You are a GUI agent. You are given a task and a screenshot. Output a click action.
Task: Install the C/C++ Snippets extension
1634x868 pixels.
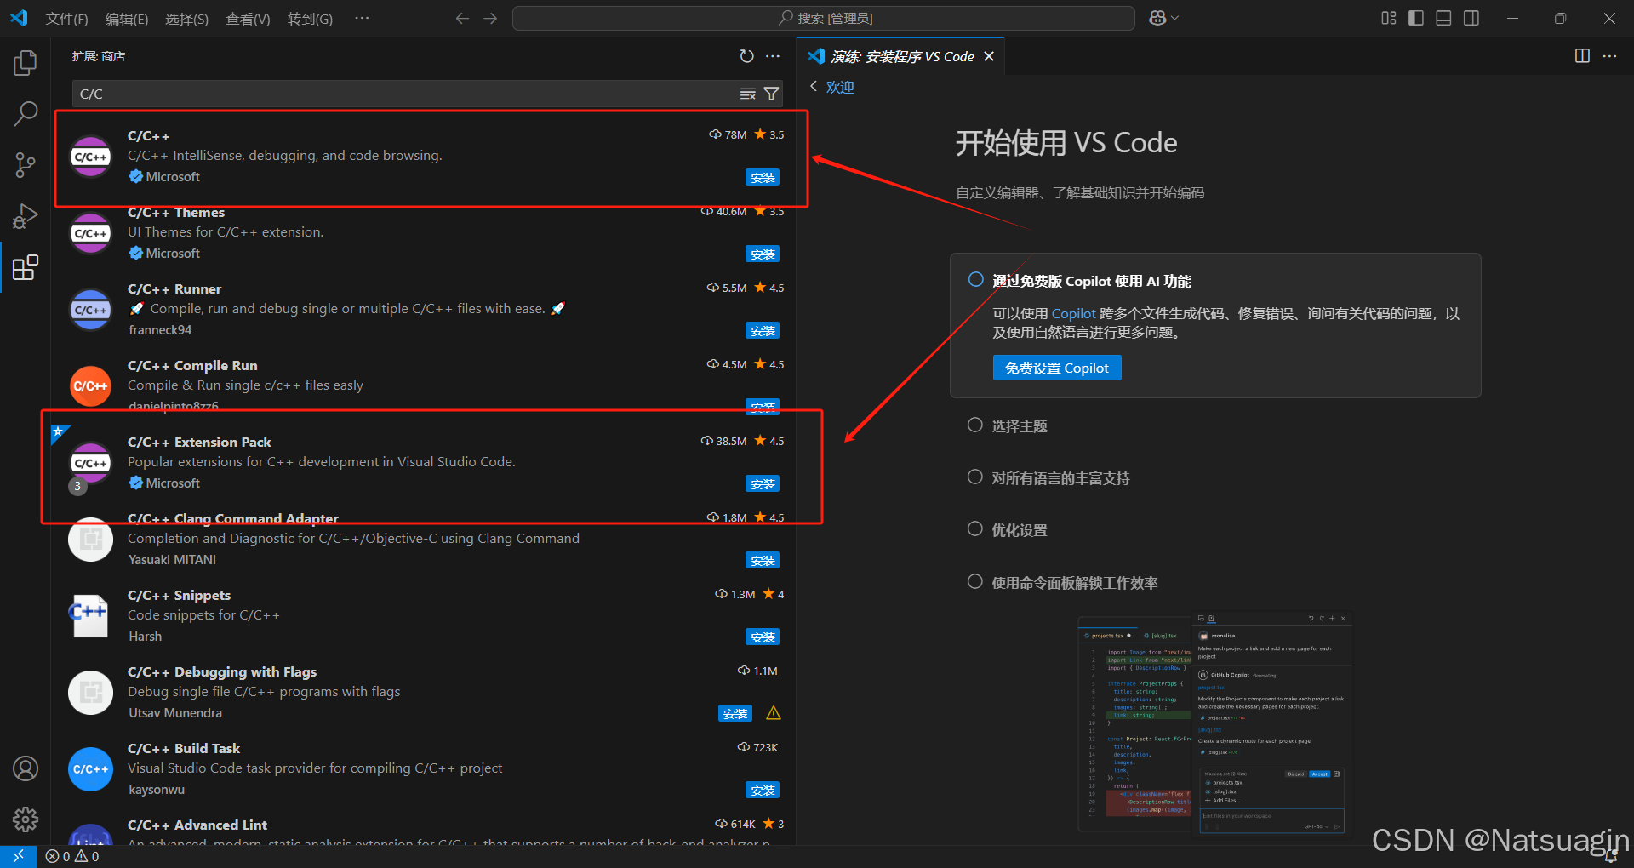click(x=763, y=637)
